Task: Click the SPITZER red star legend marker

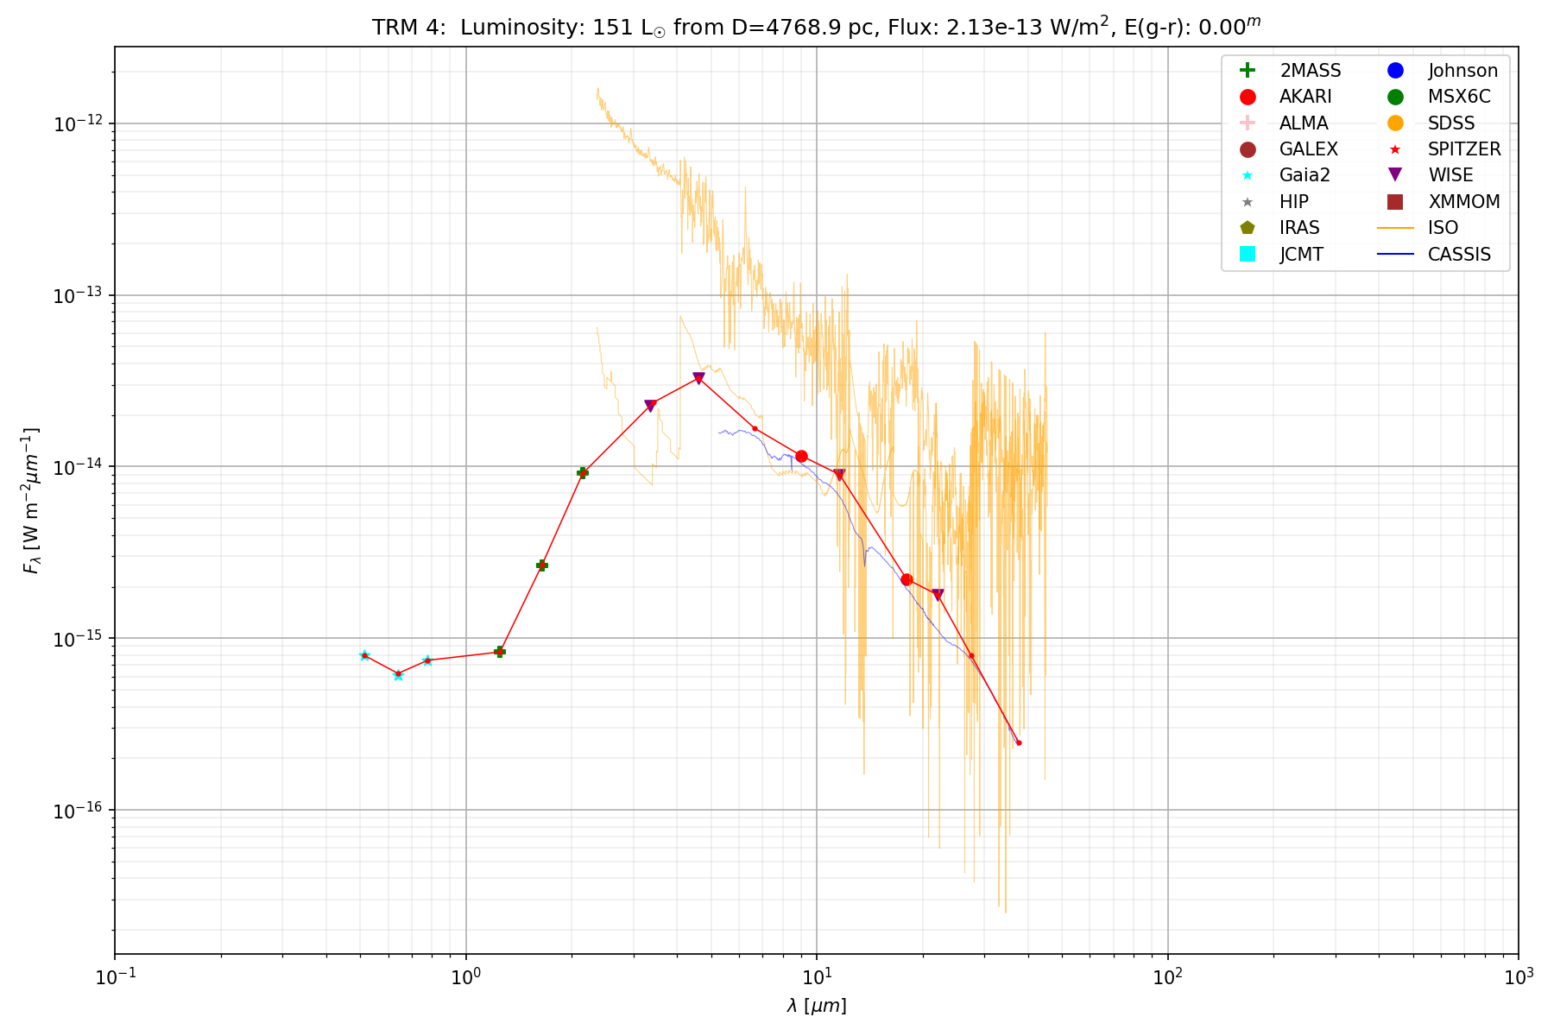Action: click(1395, 149)
